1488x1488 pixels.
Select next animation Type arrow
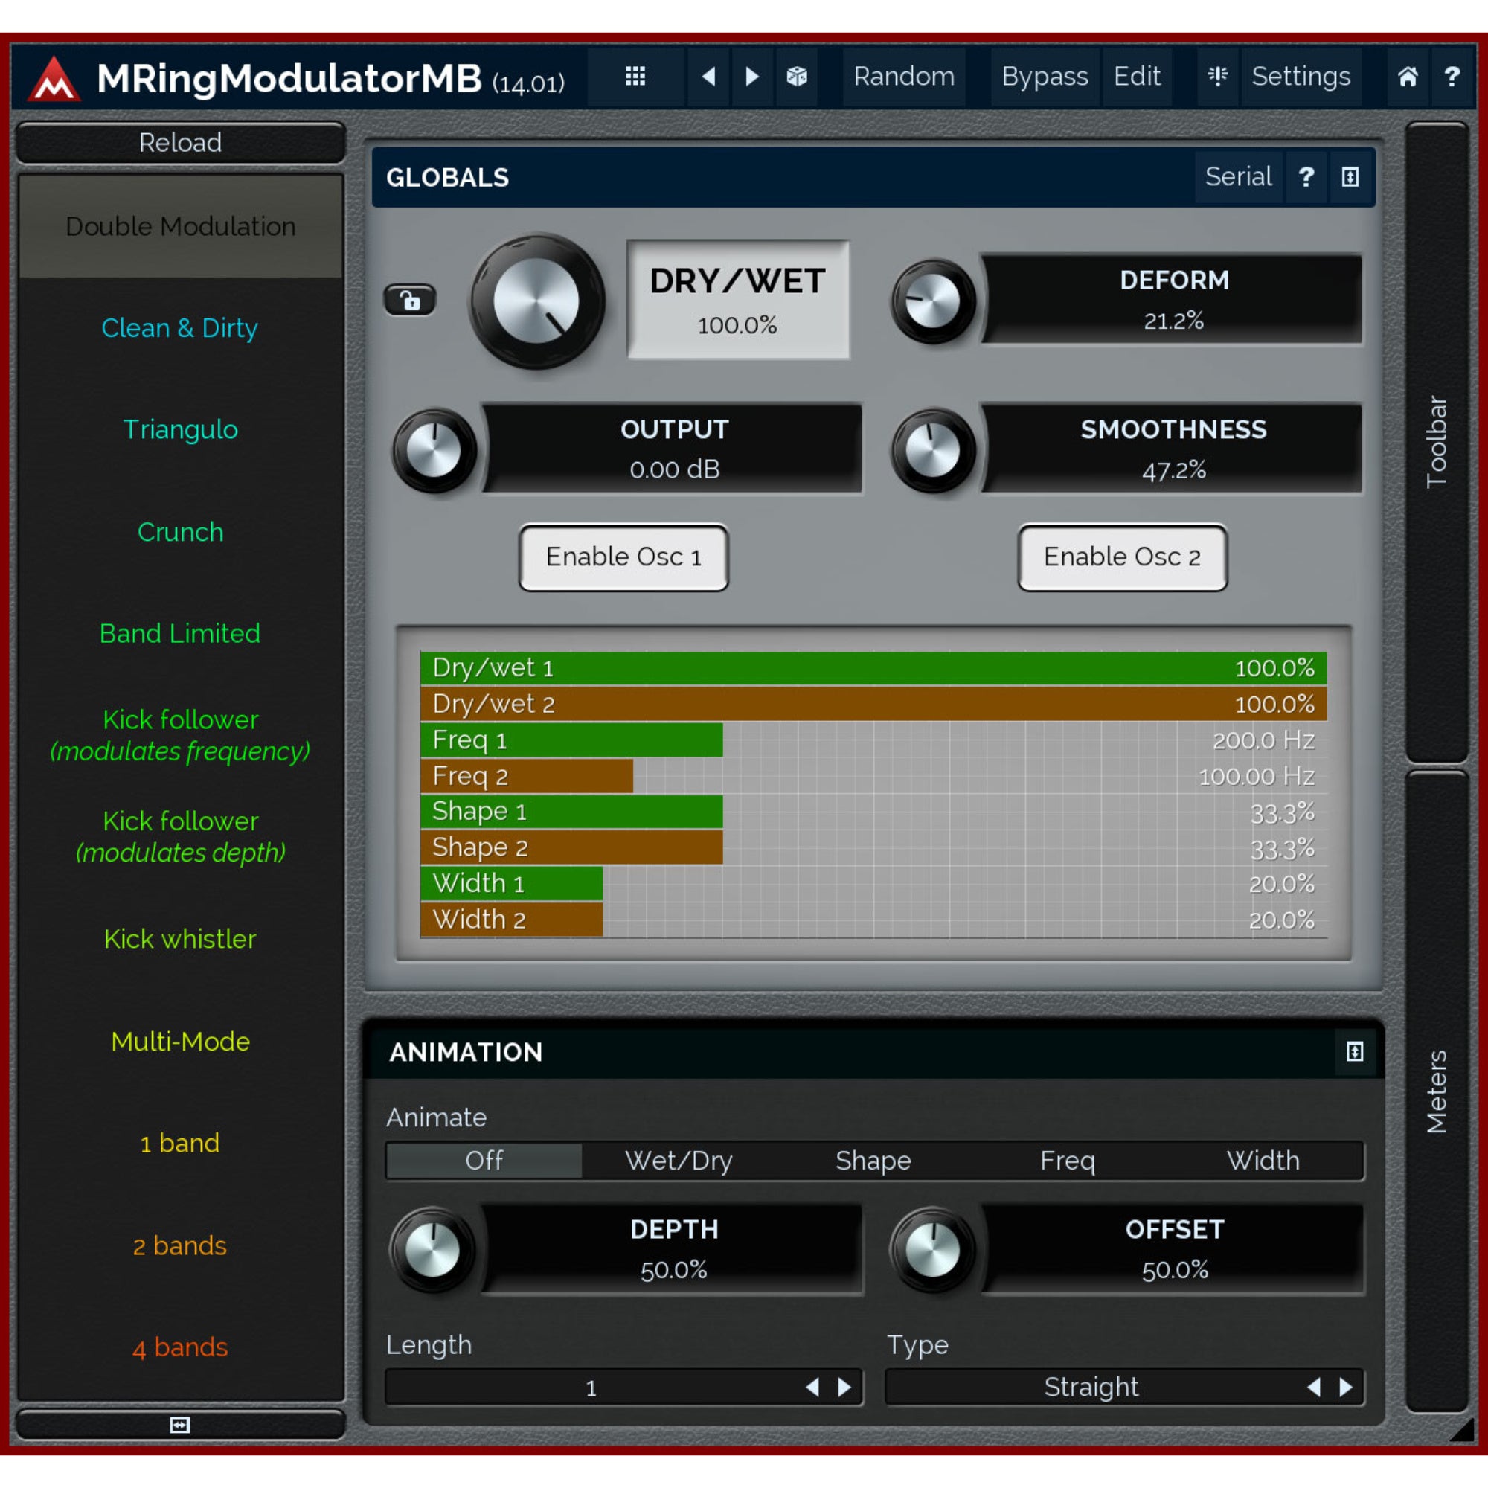point(1347,1387)
